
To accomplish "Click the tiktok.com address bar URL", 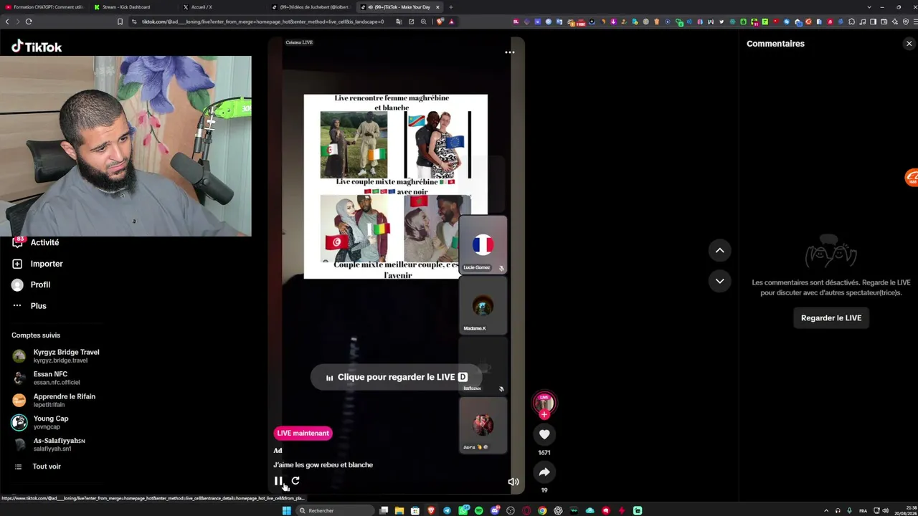I will point(262,21).
